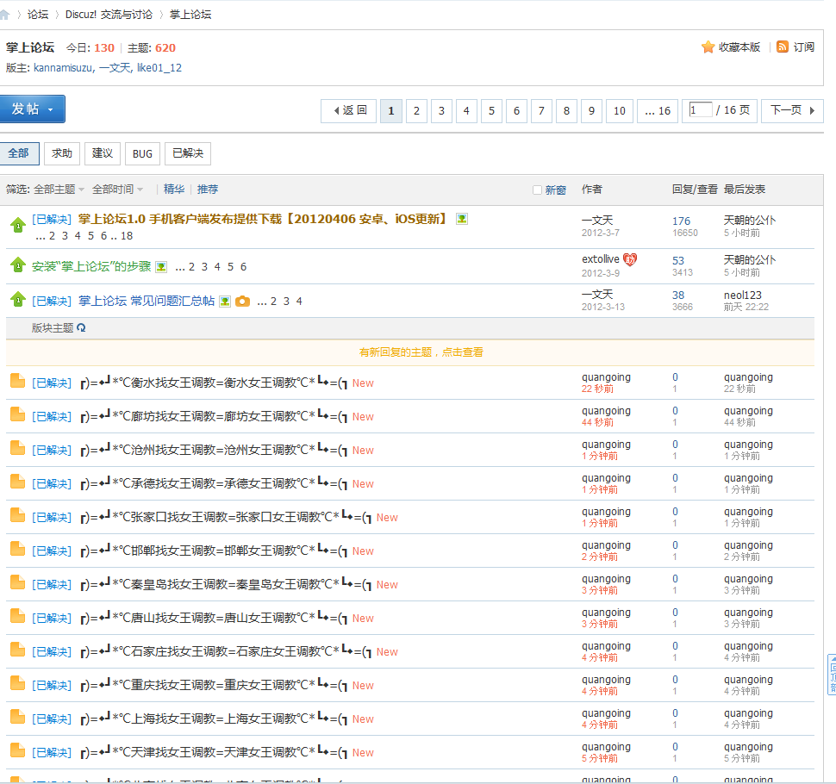Expand the 全部主题 filter dropdown
The image size is (836, 784).
[59, 190]
